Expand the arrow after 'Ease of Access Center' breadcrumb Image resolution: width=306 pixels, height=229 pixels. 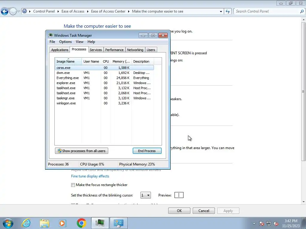click(x=128, y=12)
